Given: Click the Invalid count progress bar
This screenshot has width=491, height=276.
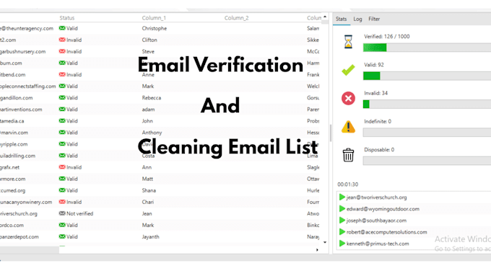Looking at the screenshot, I should pos(427,104).
